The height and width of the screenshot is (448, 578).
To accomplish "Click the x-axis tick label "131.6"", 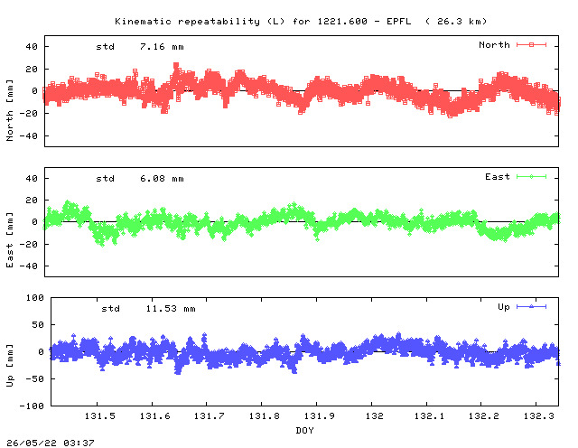I will point(154,416).
